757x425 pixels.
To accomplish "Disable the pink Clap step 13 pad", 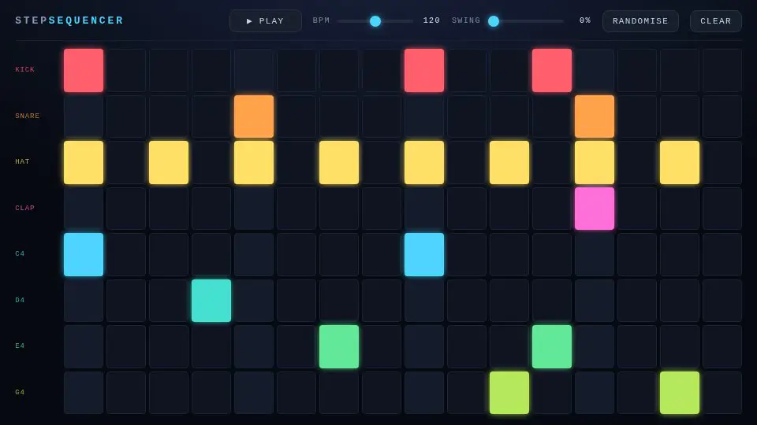I will click(x=595, y=208).
